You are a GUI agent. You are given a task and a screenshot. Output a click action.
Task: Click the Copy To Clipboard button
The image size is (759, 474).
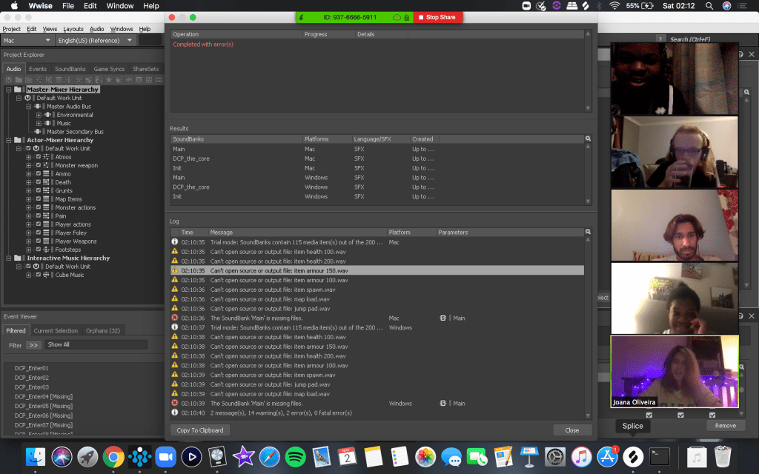199,430
